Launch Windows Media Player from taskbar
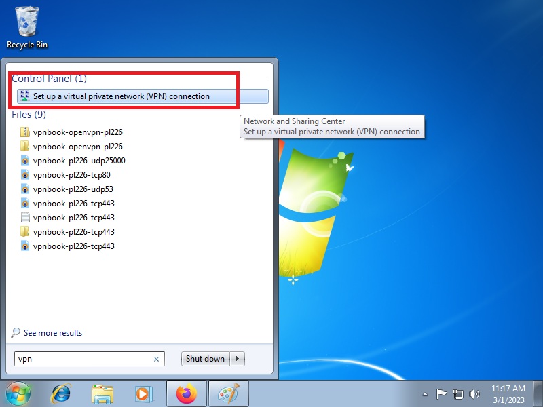543x407 pixels. [x=143, y=393]
